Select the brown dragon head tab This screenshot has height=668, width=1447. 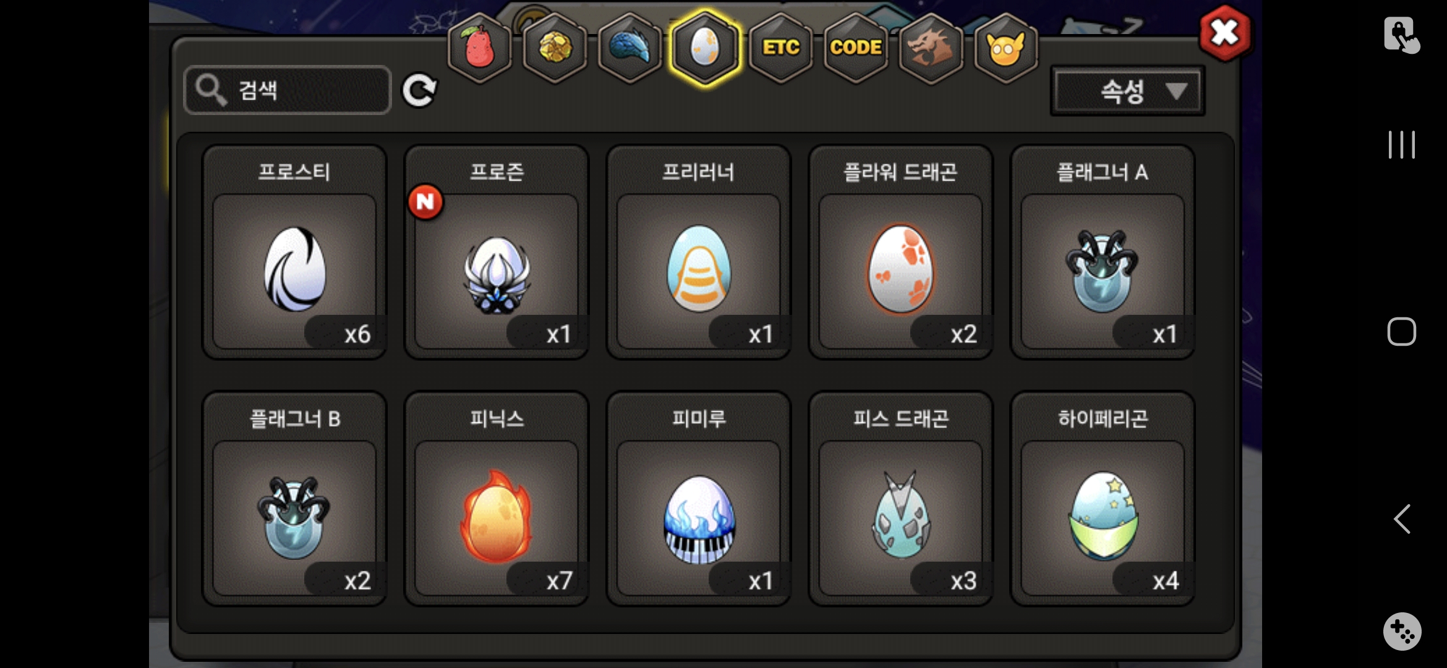coord(931,48)
